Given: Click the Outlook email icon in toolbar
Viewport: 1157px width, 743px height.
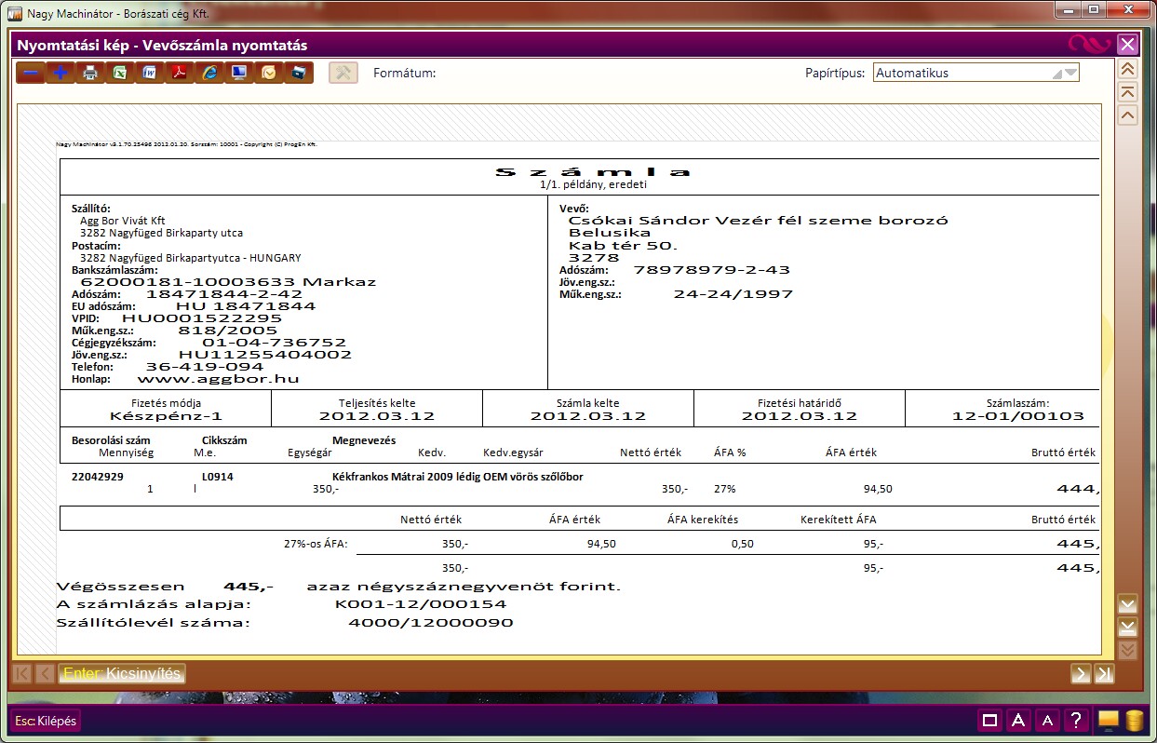Looking at the screenshot, I should pyautogui.click(x=269, y=73).
